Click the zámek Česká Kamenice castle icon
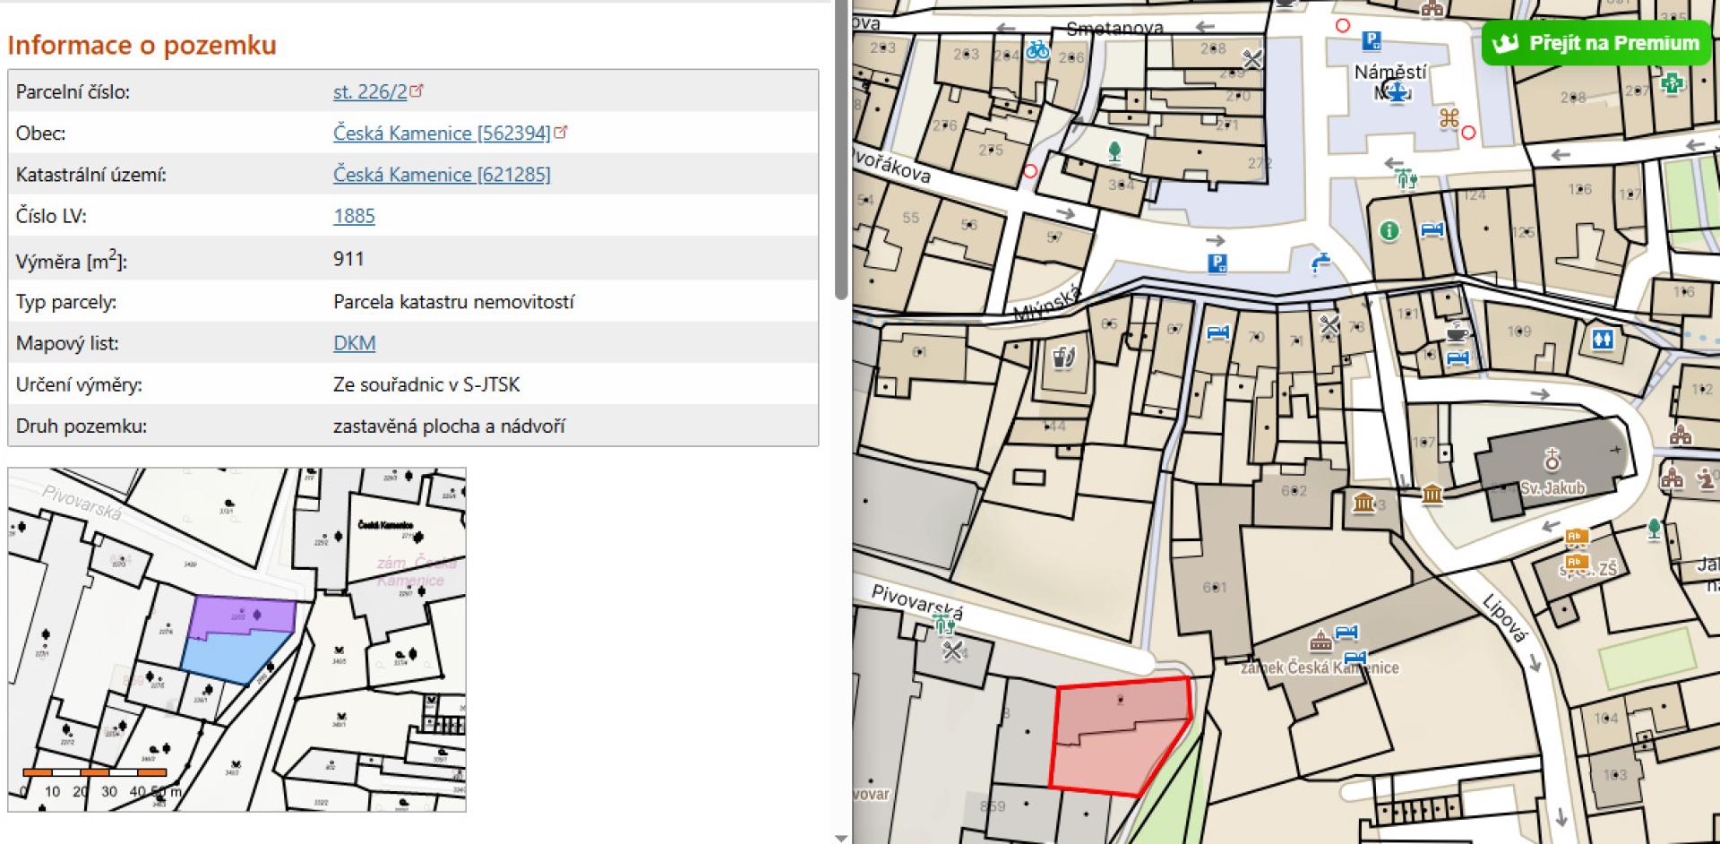The height and width of the screenshot is (844, 1720). 1320,642
